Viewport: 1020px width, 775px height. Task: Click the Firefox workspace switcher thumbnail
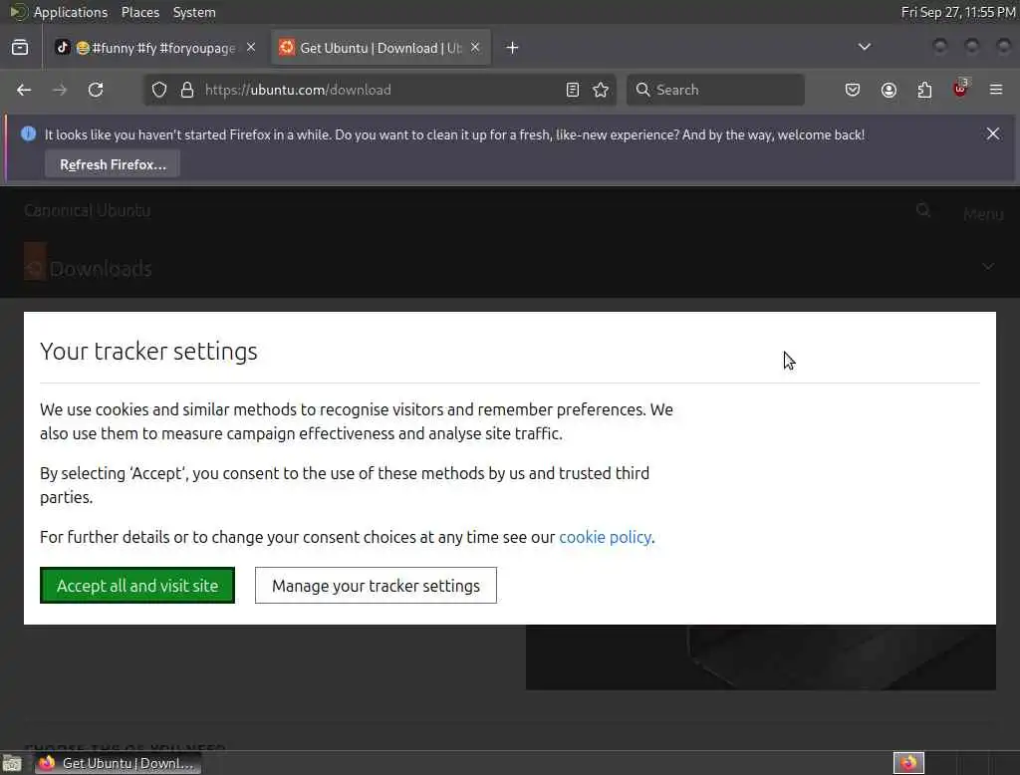908,763
